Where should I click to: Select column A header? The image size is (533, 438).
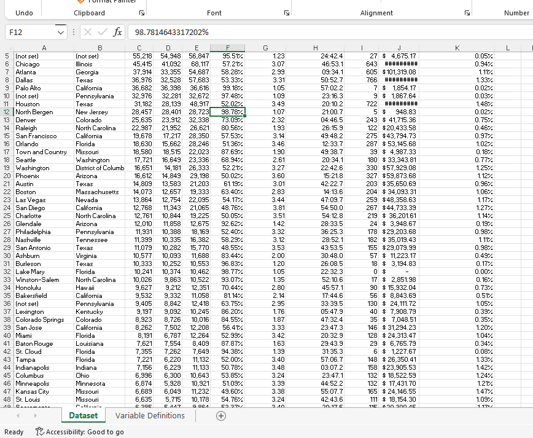point(44,49)
